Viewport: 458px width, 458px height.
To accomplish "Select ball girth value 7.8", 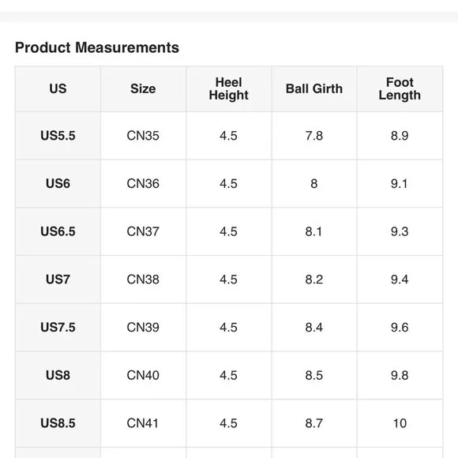I will [314, 136].
